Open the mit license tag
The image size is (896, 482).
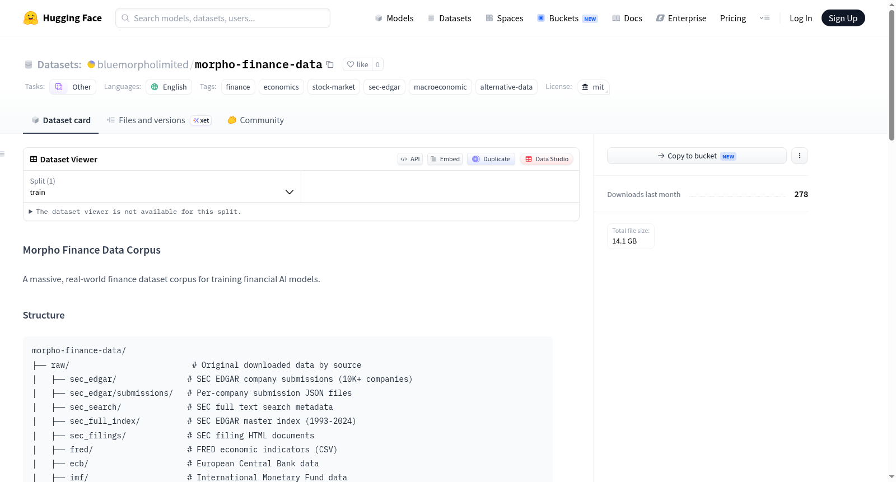[593, 87]
